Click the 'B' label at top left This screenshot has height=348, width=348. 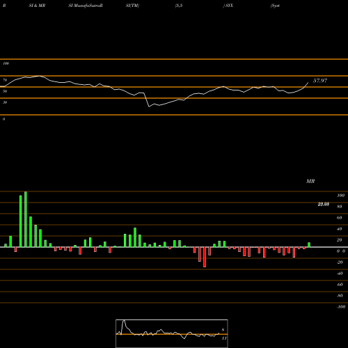click(x=4, y=6)
